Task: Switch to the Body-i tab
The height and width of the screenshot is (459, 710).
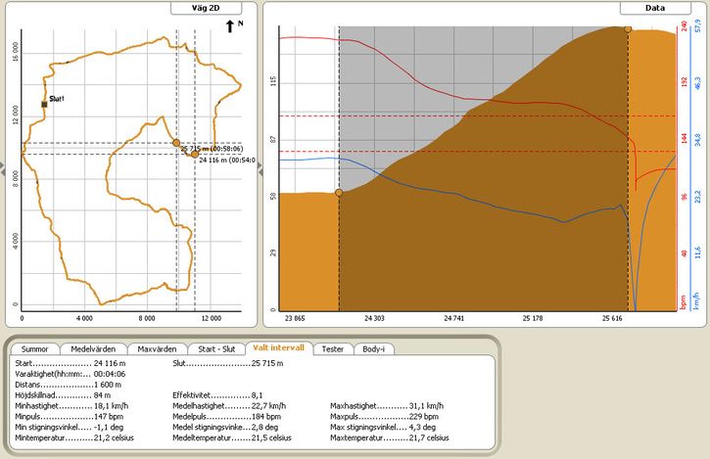Action: coord(373,349)
